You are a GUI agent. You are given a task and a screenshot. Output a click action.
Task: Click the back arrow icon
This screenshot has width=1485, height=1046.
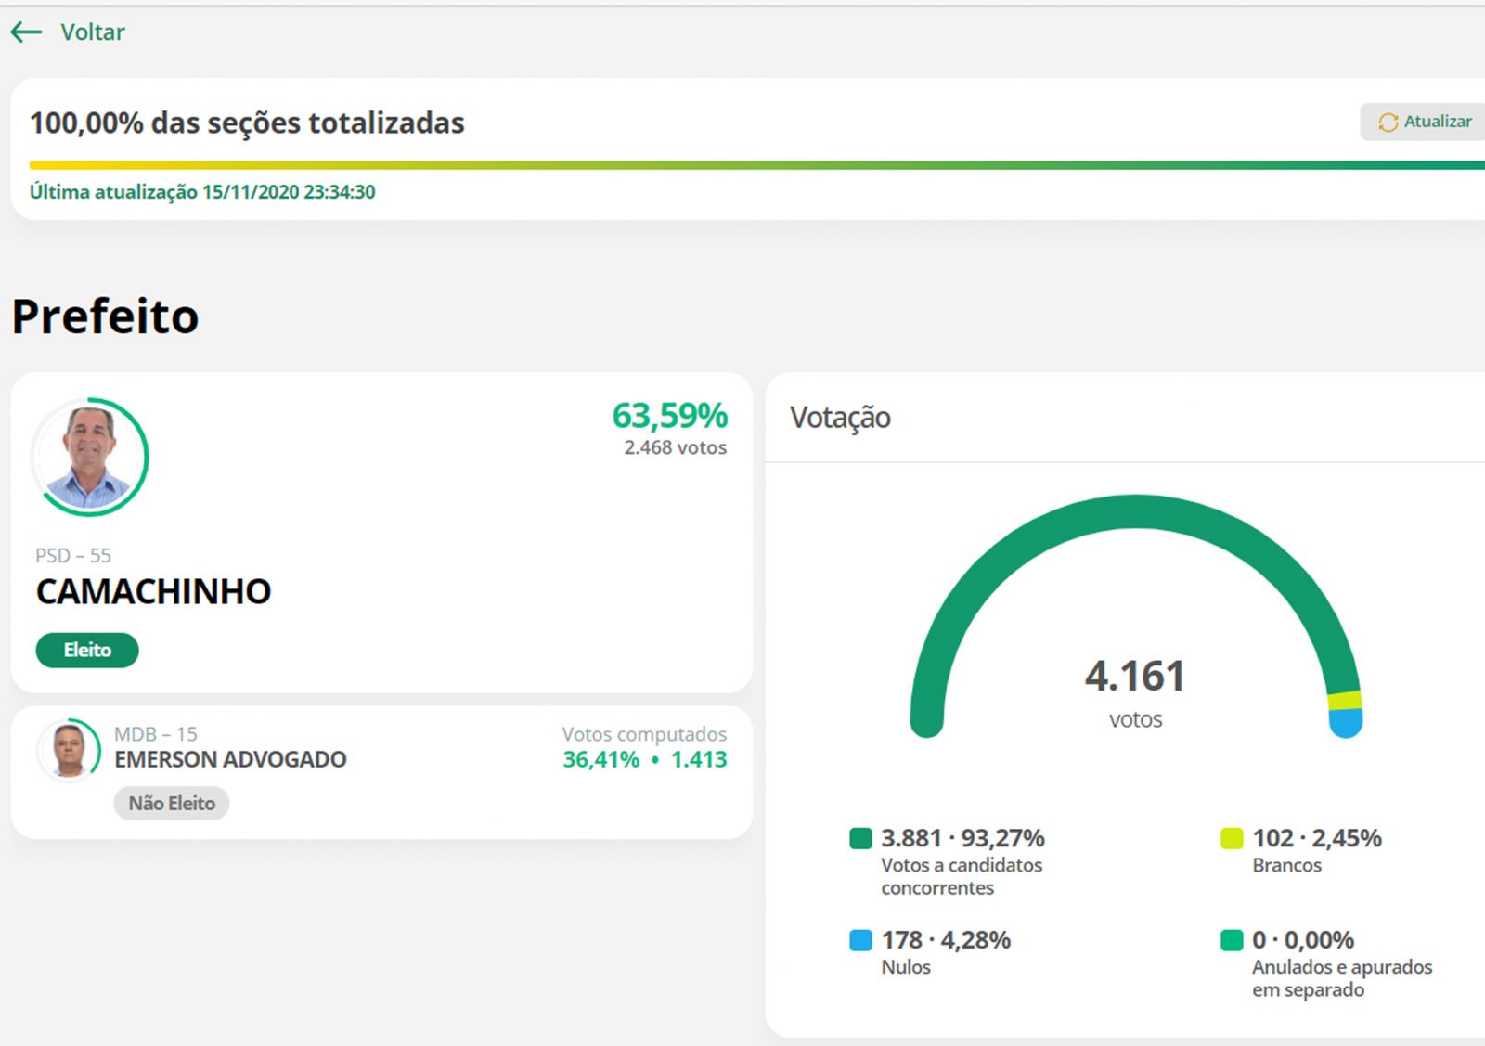(x=26, y=32)
